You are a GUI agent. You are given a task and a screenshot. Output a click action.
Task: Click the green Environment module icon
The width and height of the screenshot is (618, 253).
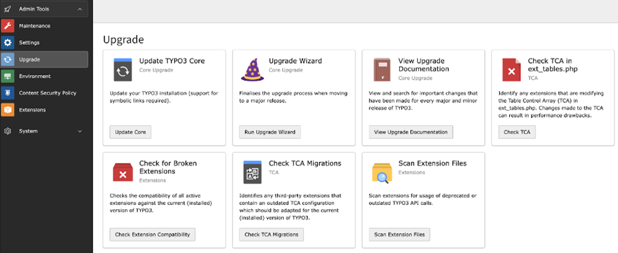click(7, 77)
